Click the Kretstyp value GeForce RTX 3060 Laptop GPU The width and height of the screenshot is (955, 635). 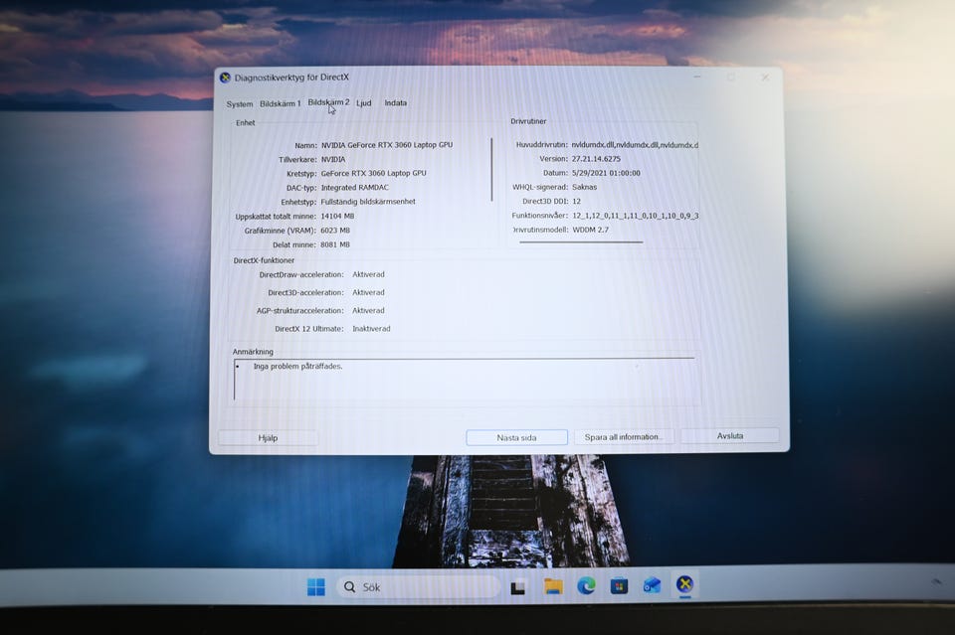pos(373,173)
